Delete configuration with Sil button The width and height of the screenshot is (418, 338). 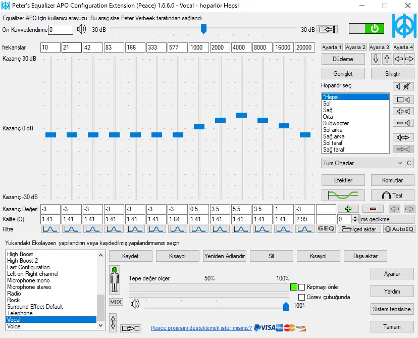pos(271,256)
